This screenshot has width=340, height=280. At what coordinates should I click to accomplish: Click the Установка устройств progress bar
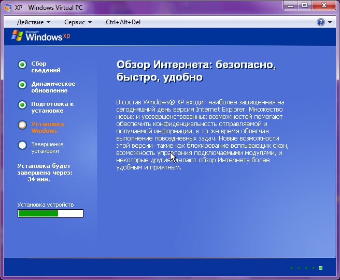(50, 213)
